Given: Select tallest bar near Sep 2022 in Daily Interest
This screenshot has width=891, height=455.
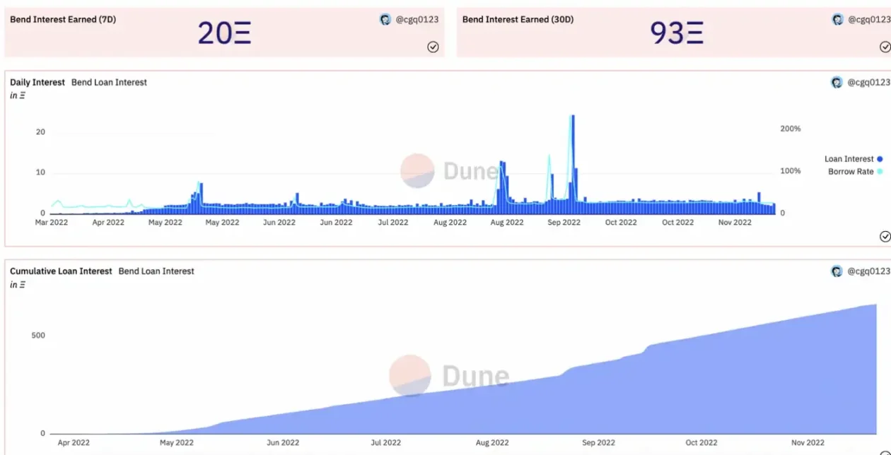Looking at the screenshot, I should tap(572, 162).
